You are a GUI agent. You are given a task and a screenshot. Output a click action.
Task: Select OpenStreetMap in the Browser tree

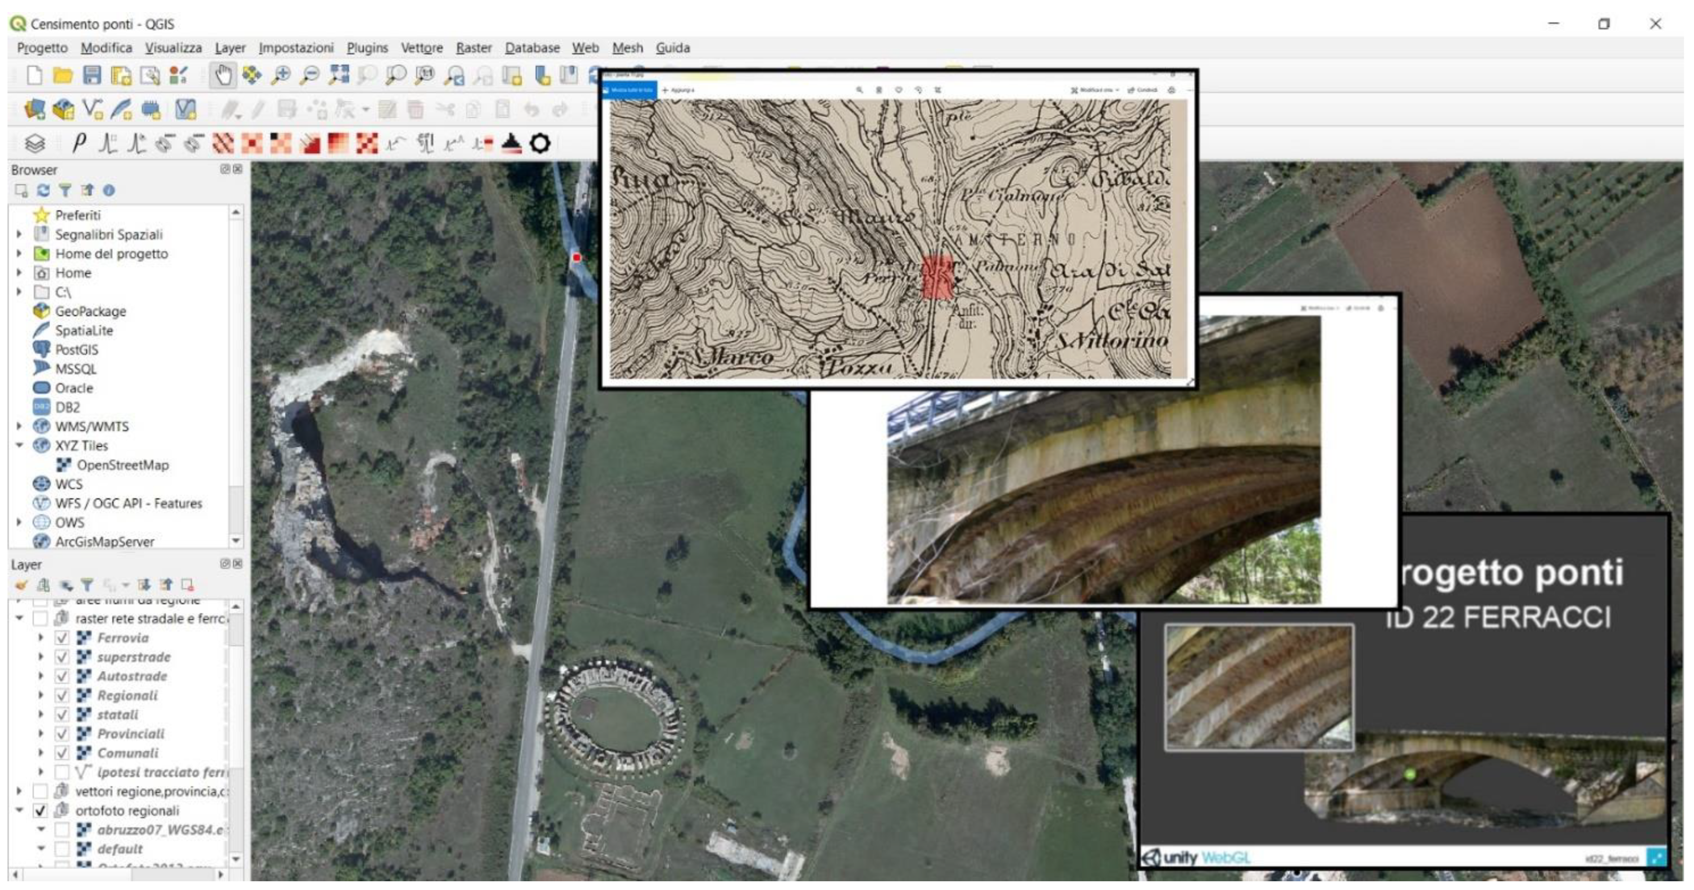(x=122, y=465)
